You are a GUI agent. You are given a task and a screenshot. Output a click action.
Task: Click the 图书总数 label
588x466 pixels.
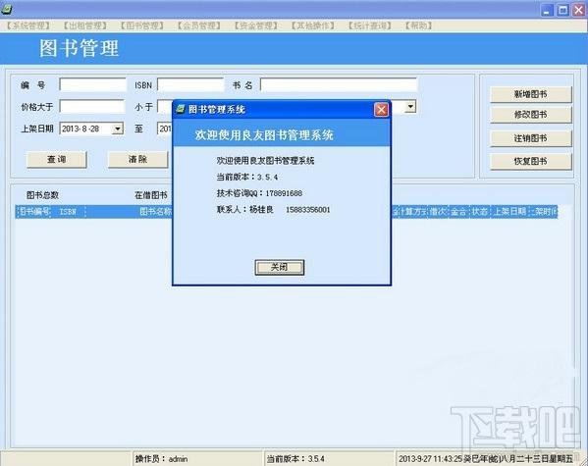point(43,195)
